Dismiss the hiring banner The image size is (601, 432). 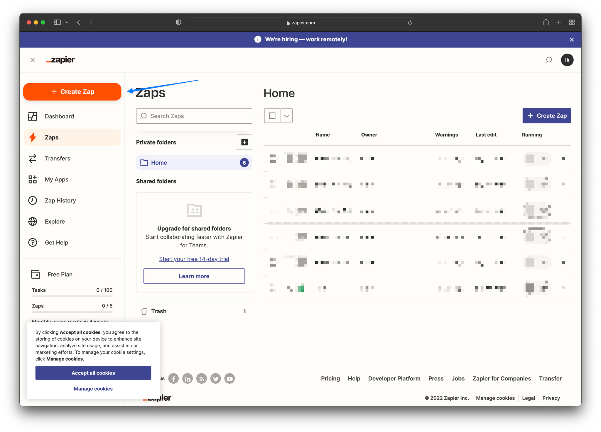[572, 40]
